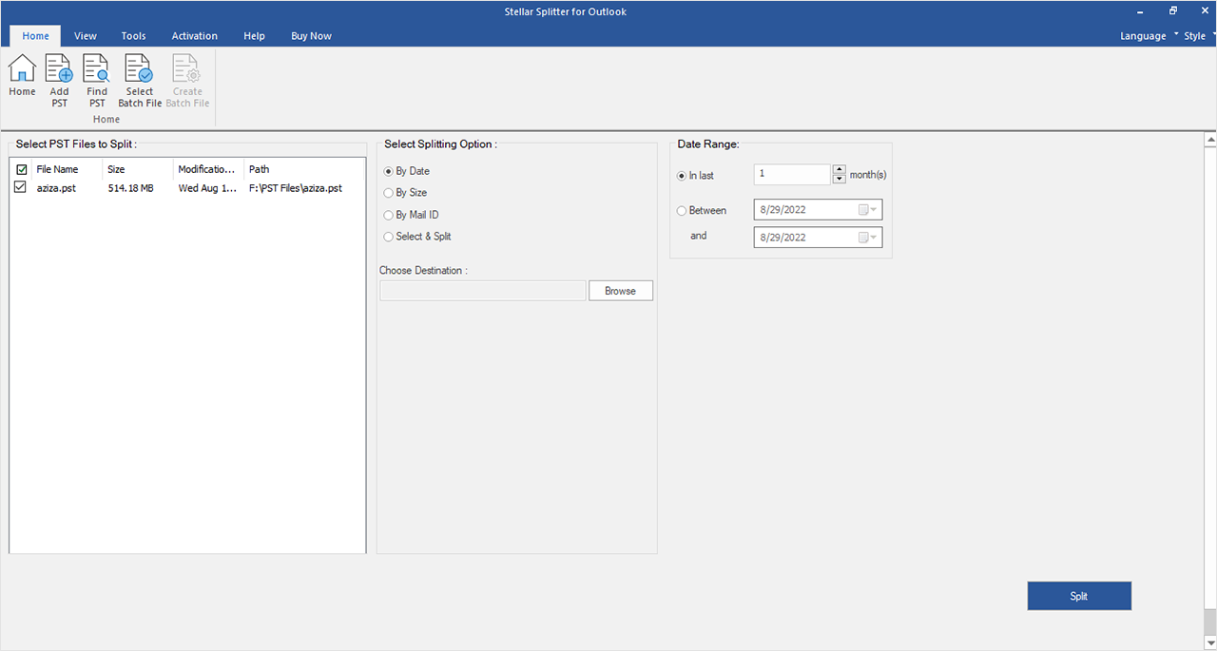Click the Select Batch File icon
This screenshot has width=1217, height=651.
[140, 81]
